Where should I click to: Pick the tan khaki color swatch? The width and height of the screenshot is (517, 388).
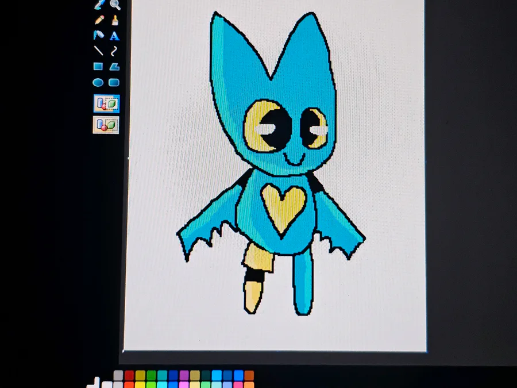pyautogui.click(x=195, y=375)
